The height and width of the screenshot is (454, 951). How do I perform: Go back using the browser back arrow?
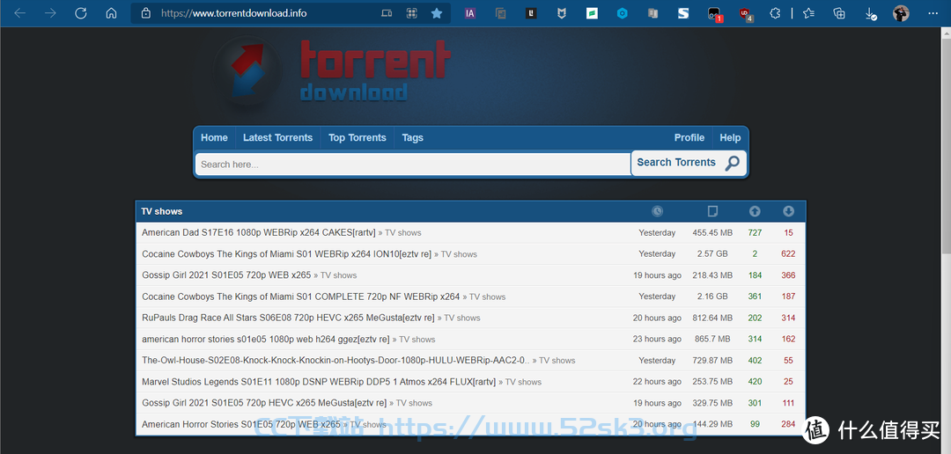tap(20, 13)
